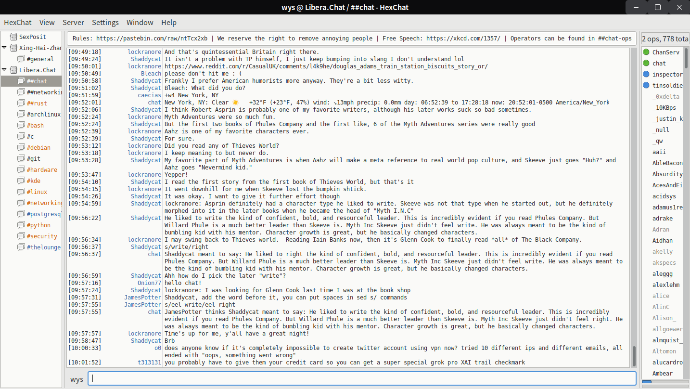This screenshot has height=389, width=690.
Task: Click the blue voice dot beside inspector
Action: pyautogui.click(x=646, y=74)
